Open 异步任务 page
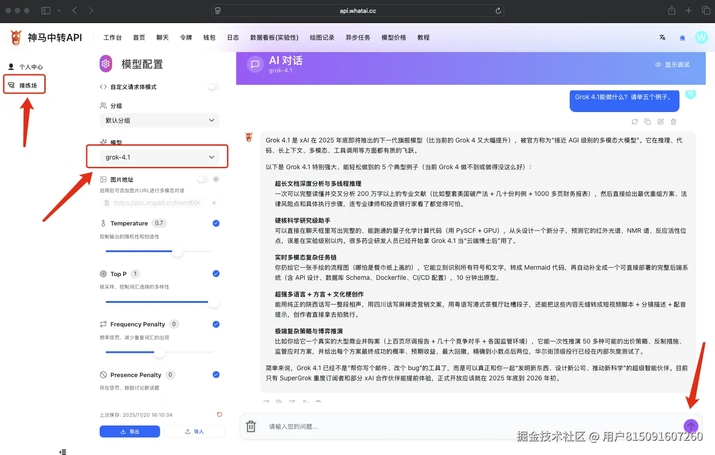715x455 pixels. tap(358, 38)
